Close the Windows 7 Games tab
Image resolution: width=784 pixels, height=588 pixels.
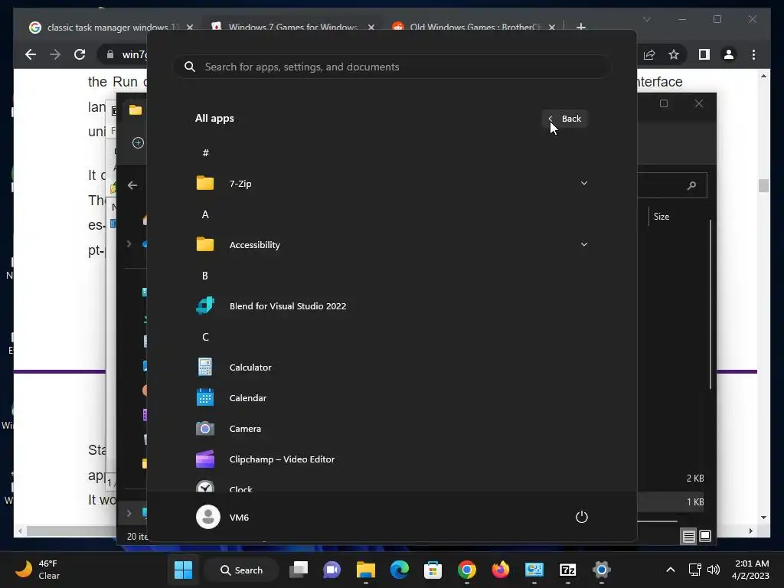coord(371,27)
